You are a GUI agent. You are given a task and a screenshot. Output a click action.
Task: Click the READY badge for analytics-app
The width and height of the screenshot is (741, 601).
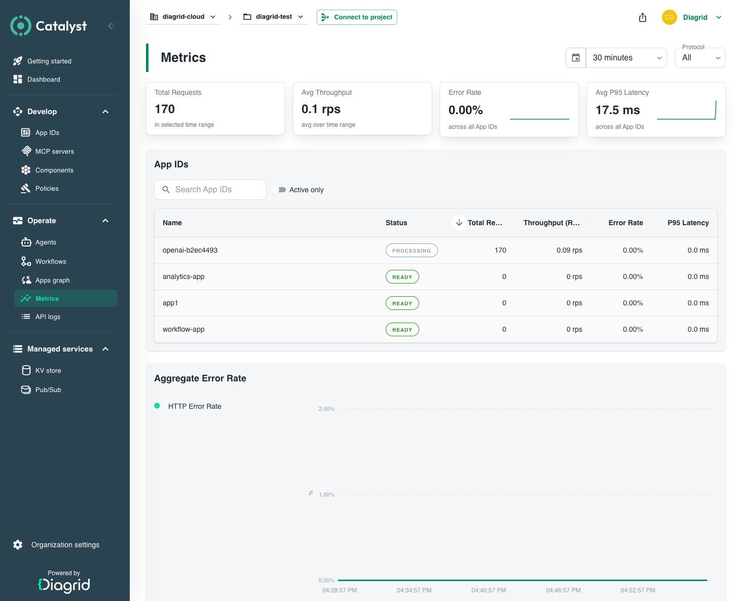402,277
